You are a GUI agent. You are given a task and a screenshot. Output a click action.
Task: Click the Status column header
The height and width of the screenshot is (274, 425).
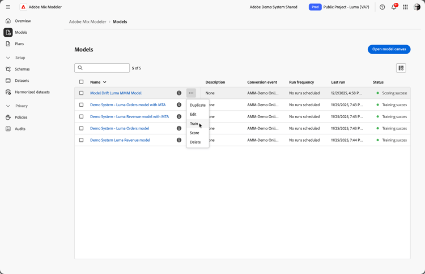(x=378, y=82)
